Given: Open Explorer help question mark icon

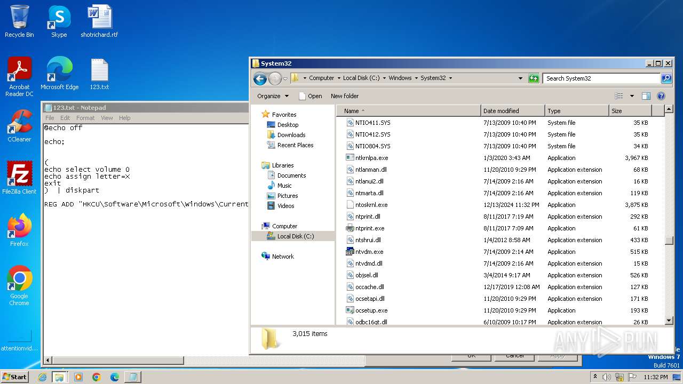Looking at the screenshot, I should [661, 96].
